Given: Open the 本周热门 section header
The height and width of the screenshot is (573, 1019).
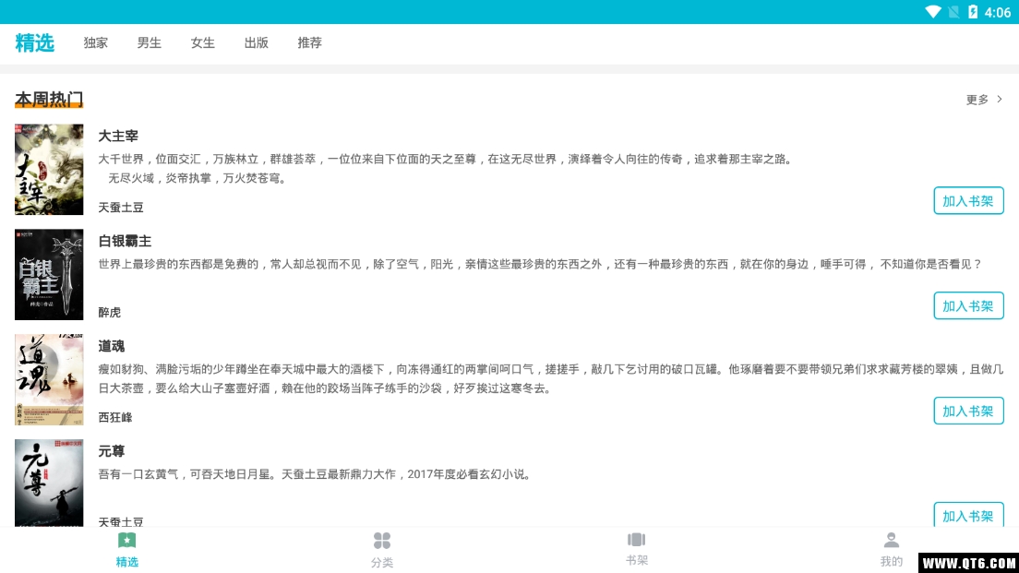Looking at the screenshot, I should pyautogui.click(x=48, y=99).
